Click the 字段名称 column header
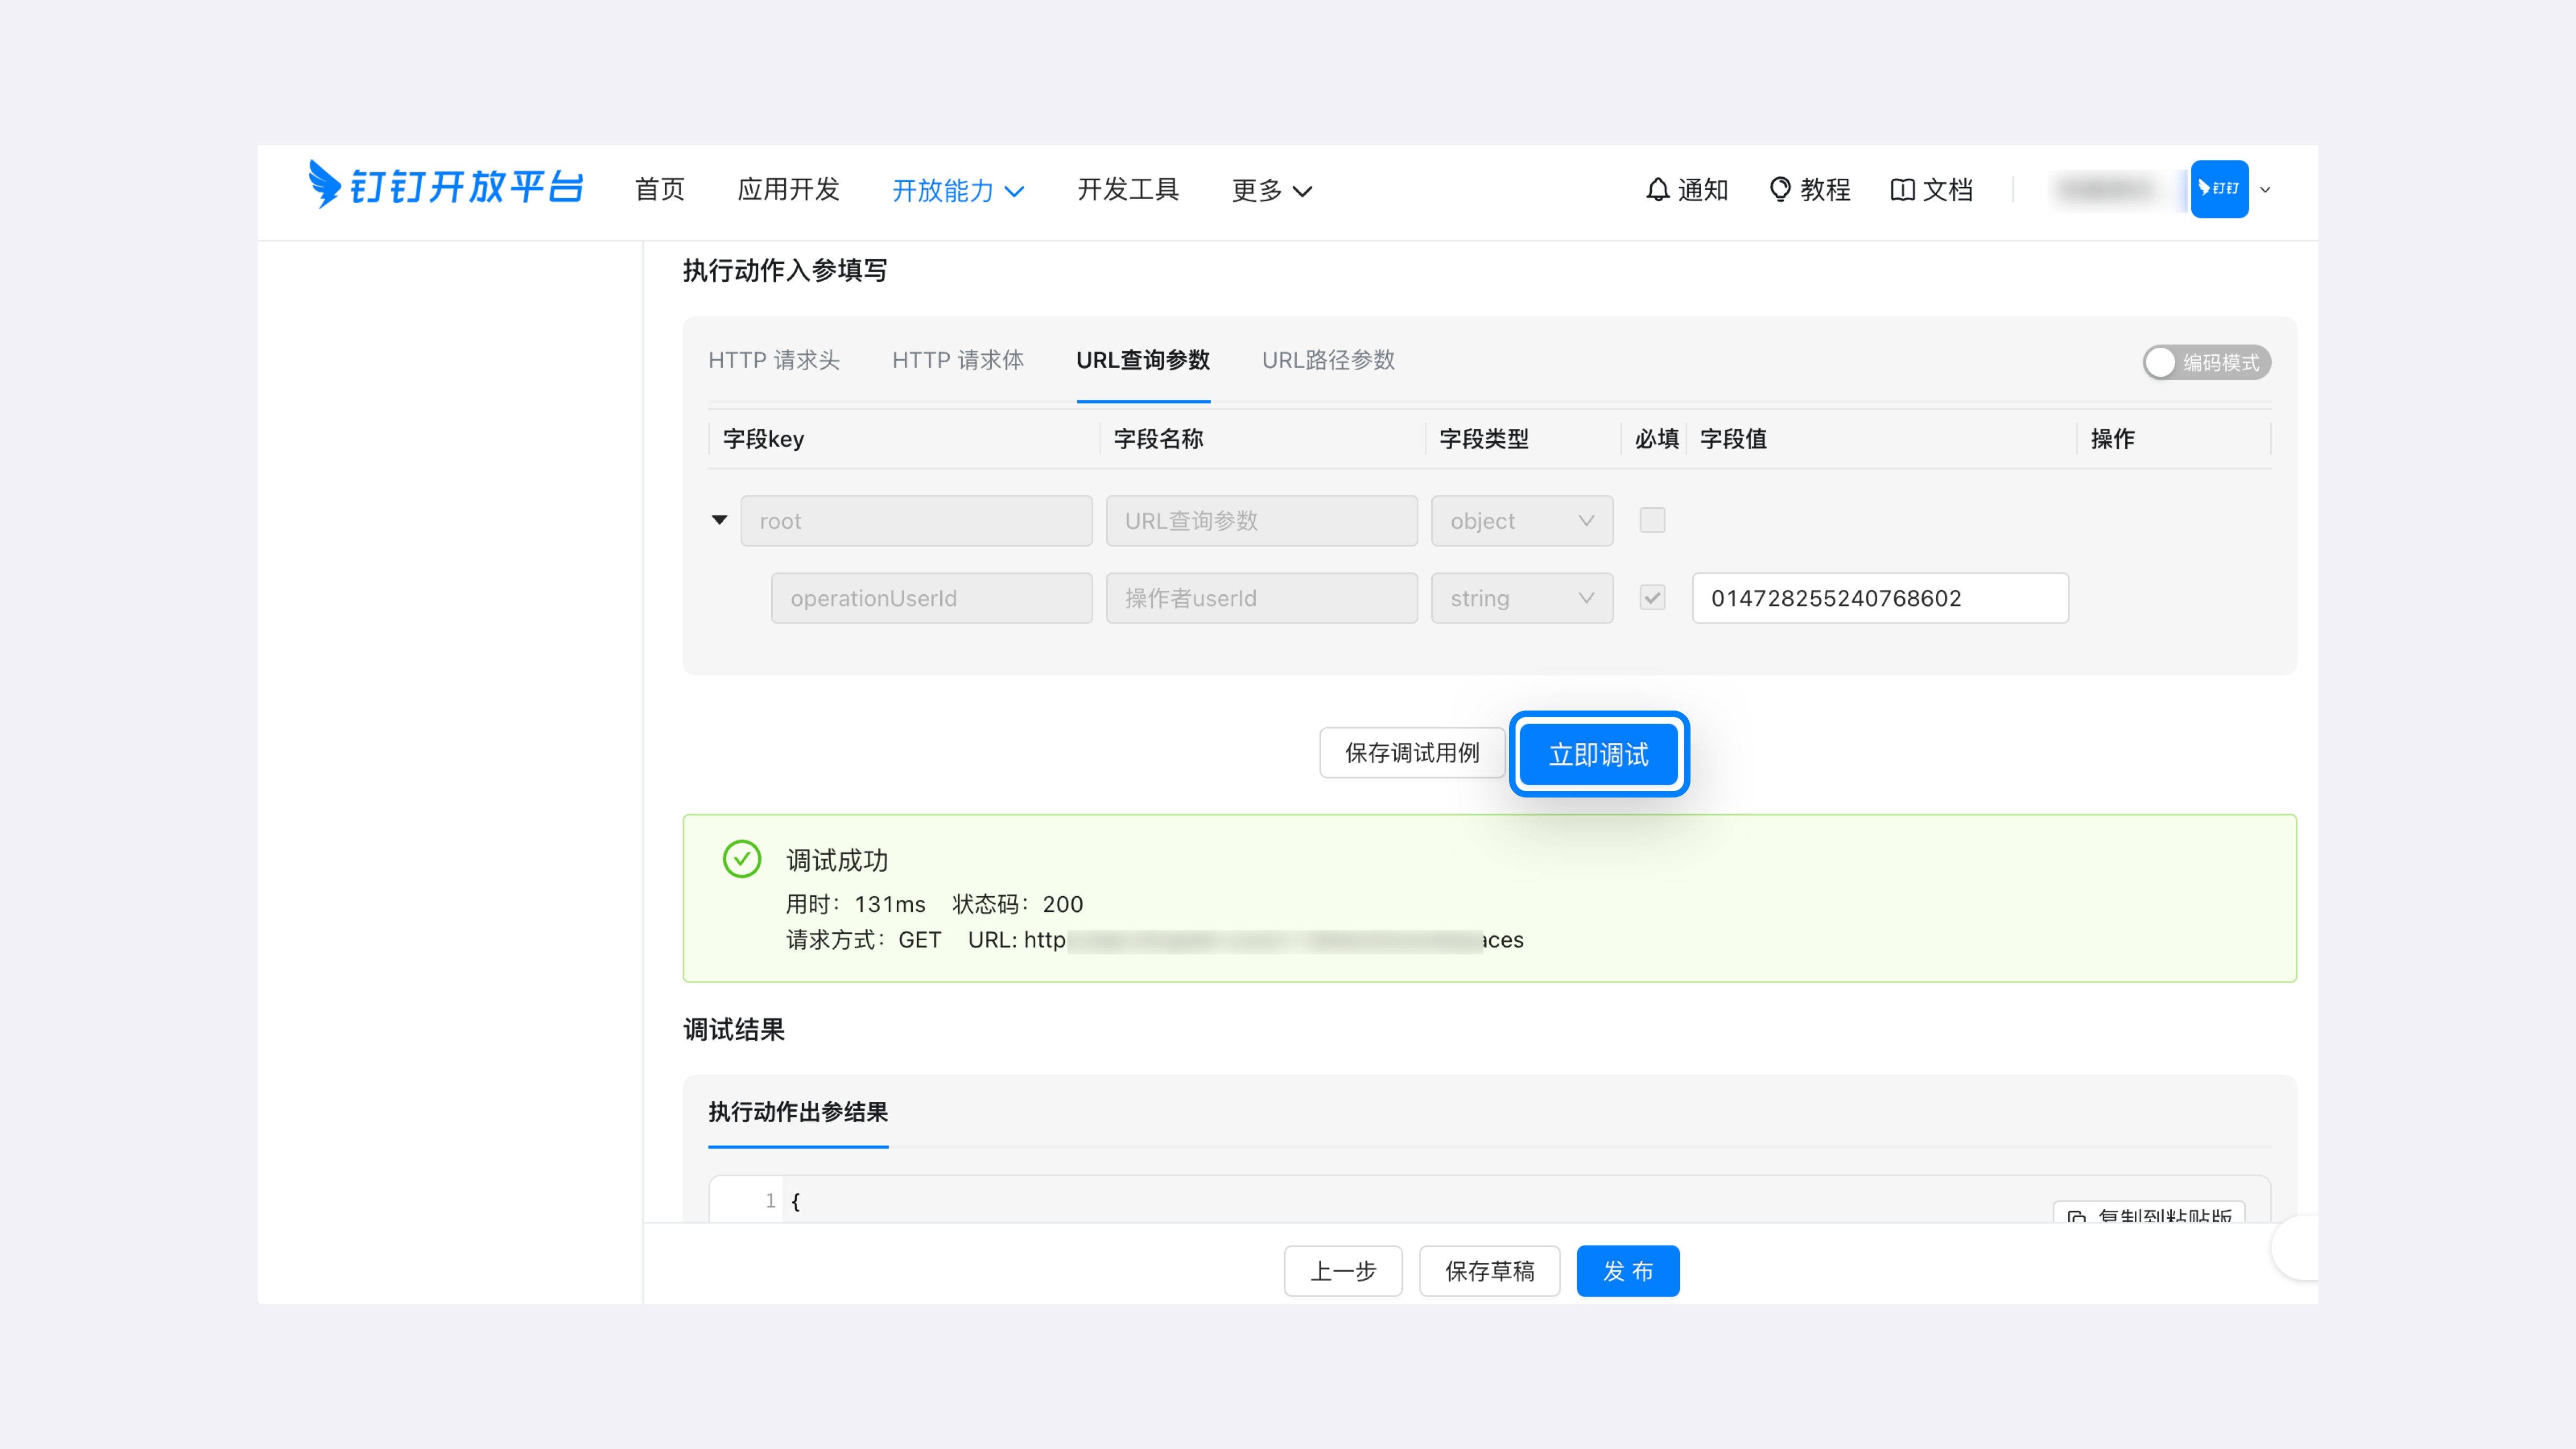2576x1449 pixels. (x=1158, y=439)
